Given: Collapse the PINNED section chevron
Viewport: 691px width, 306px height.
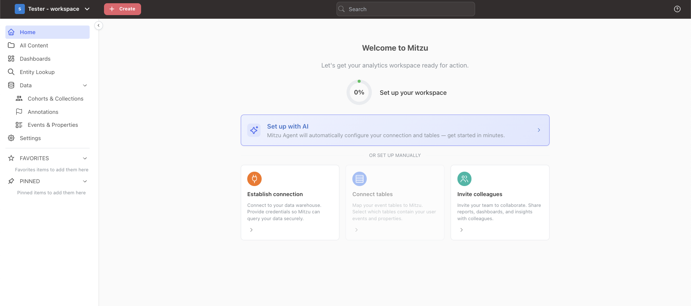Looking at the screenshot, I should click(85, 181).
